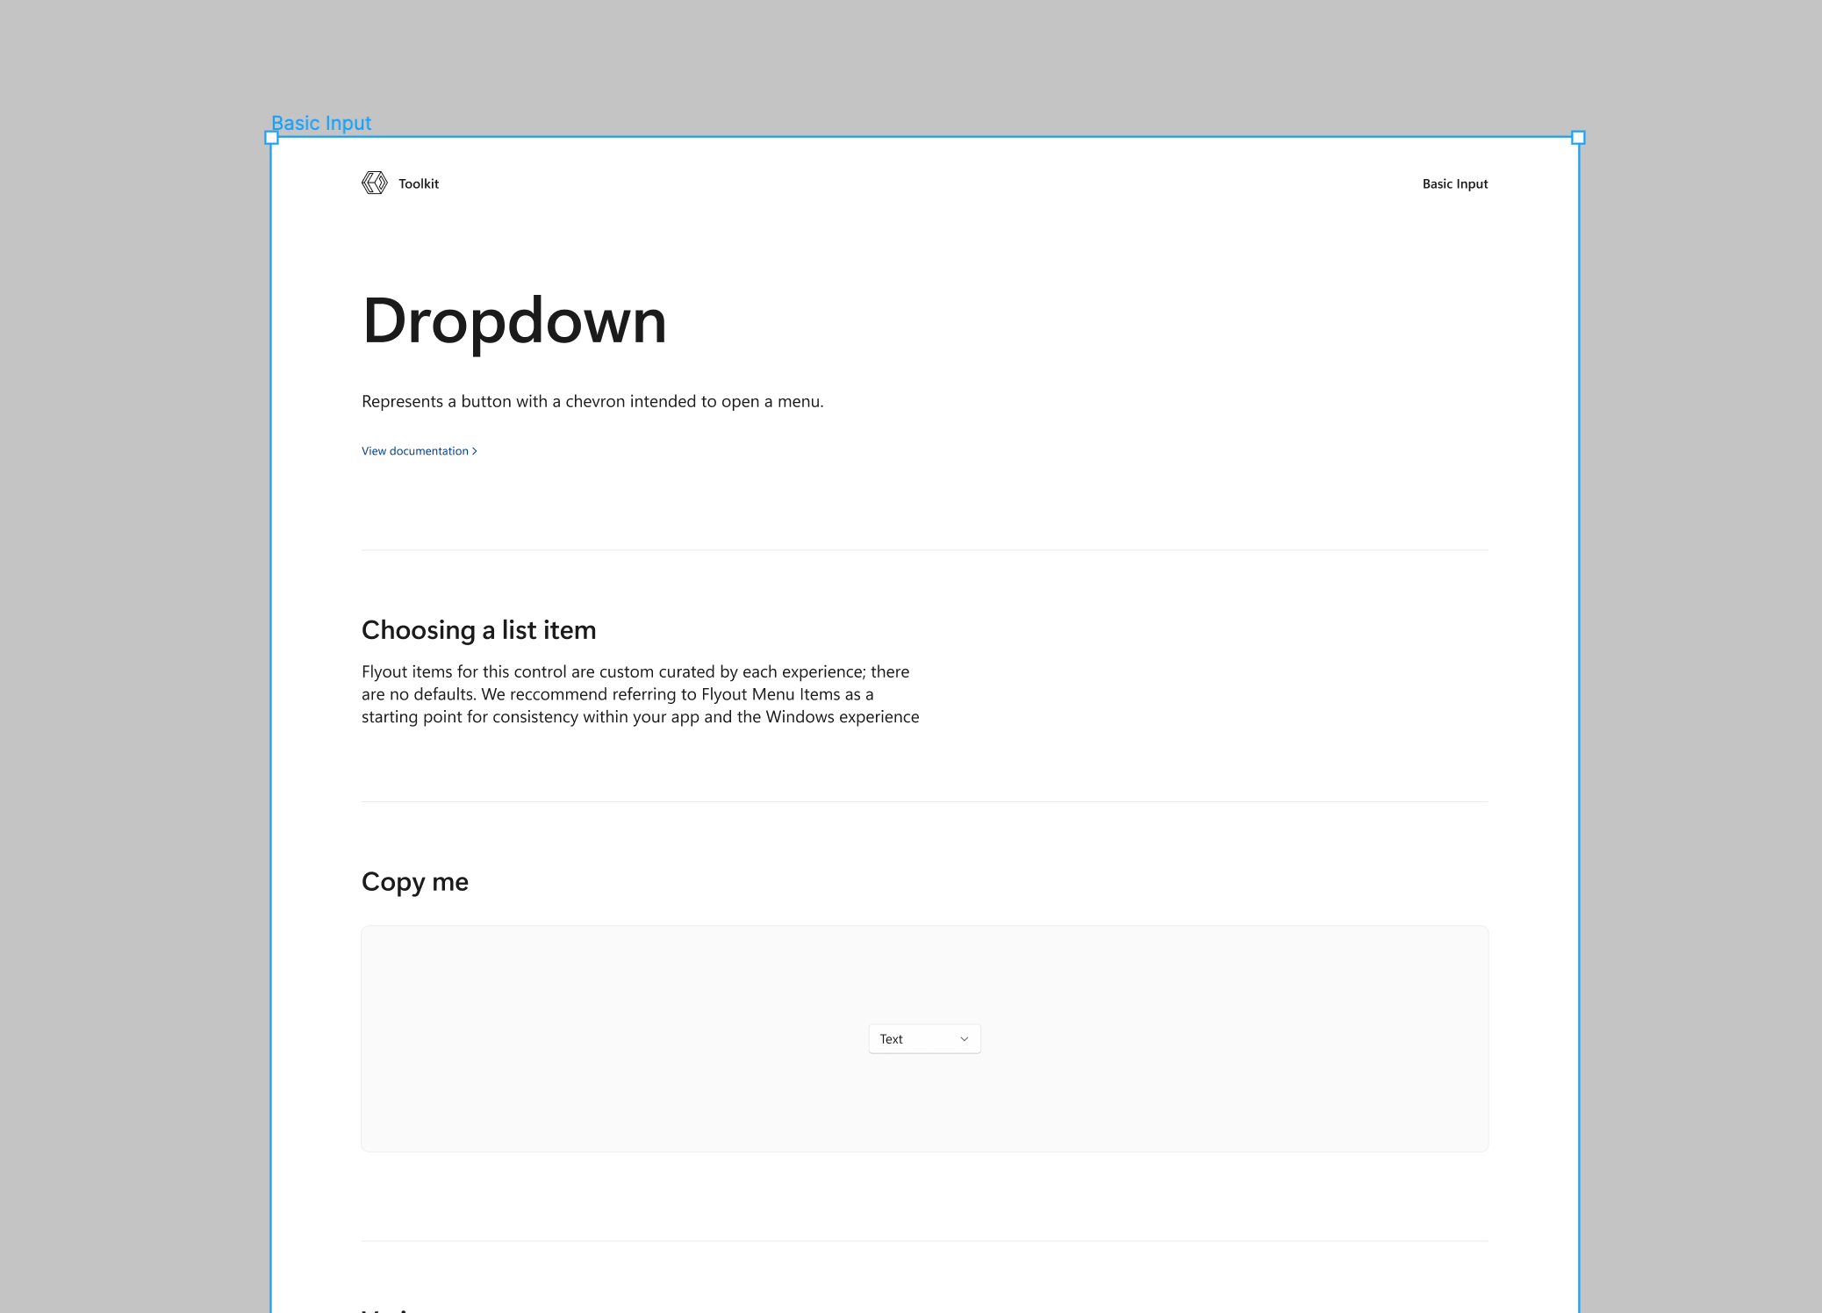Click the top-right selection handle of the frame

[x=1577, y=137]
